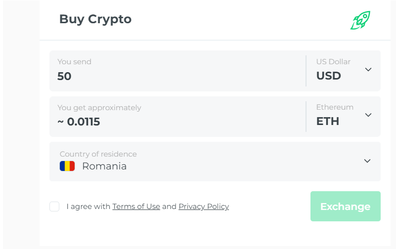The height and width of the screenshot is (249, 396).
Task: Select the USD currency code
Action: coord(329,76)
